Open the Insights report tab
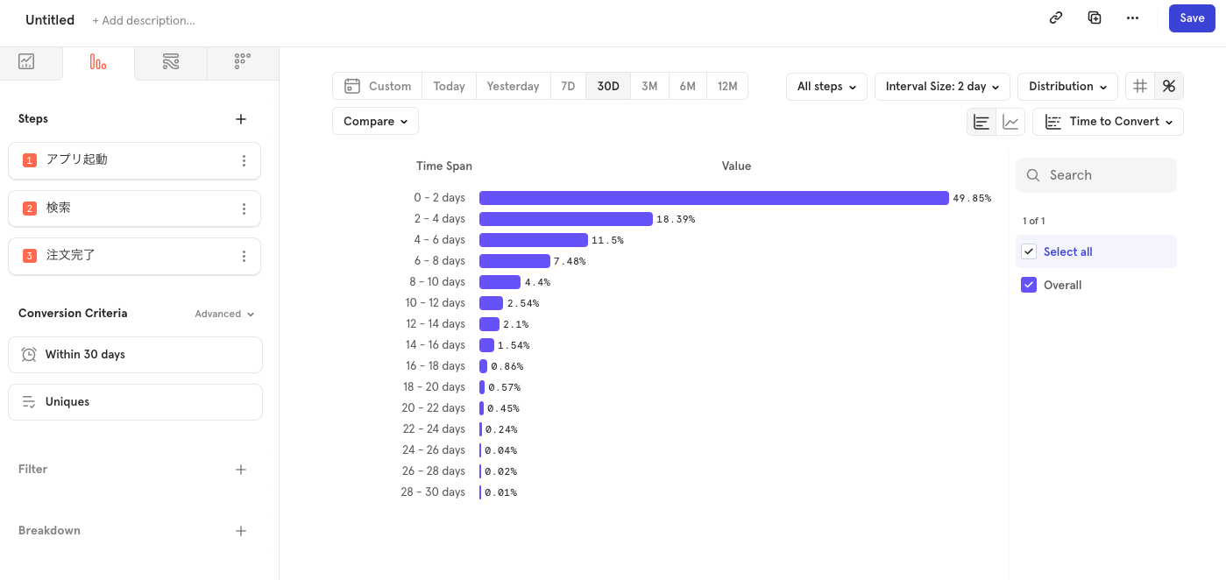1226x580 pixels. [x=27, y=62]
